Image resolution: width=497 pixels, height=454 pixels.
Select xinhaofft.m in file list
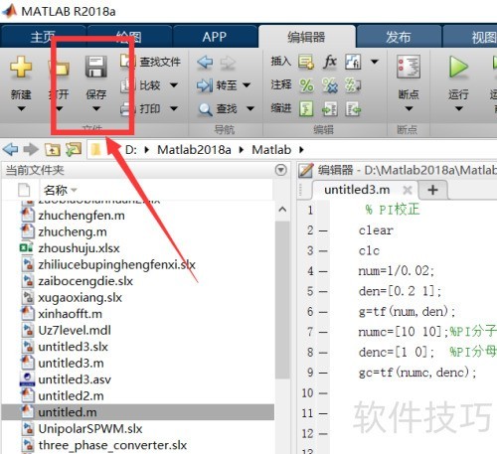71,314
